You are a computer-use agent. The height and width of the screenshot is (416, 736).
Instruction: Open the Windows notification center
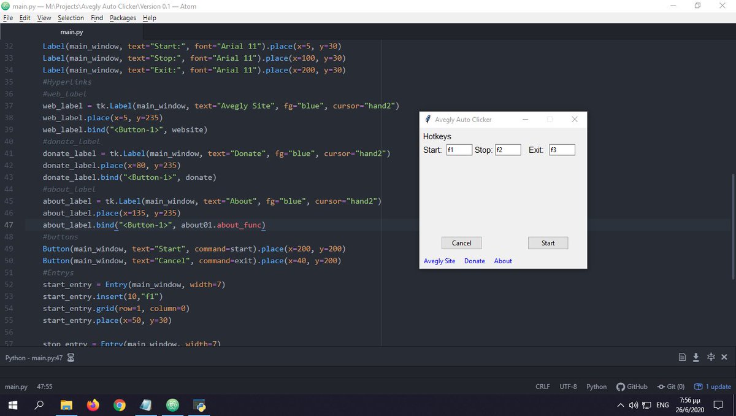click(x=719, y=405)
